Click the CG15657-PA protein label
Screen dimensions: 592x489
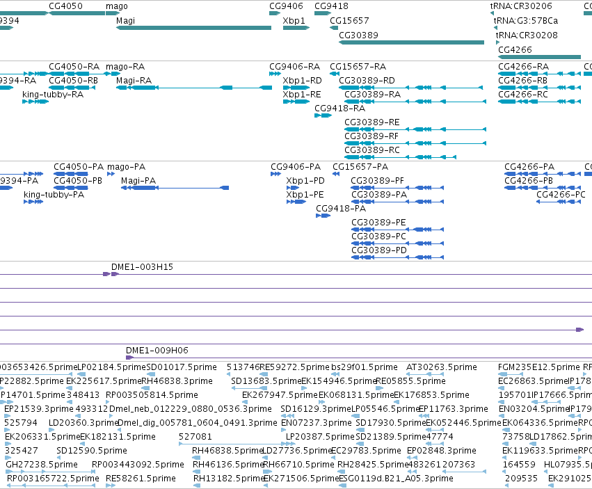[x=360, y=167]
